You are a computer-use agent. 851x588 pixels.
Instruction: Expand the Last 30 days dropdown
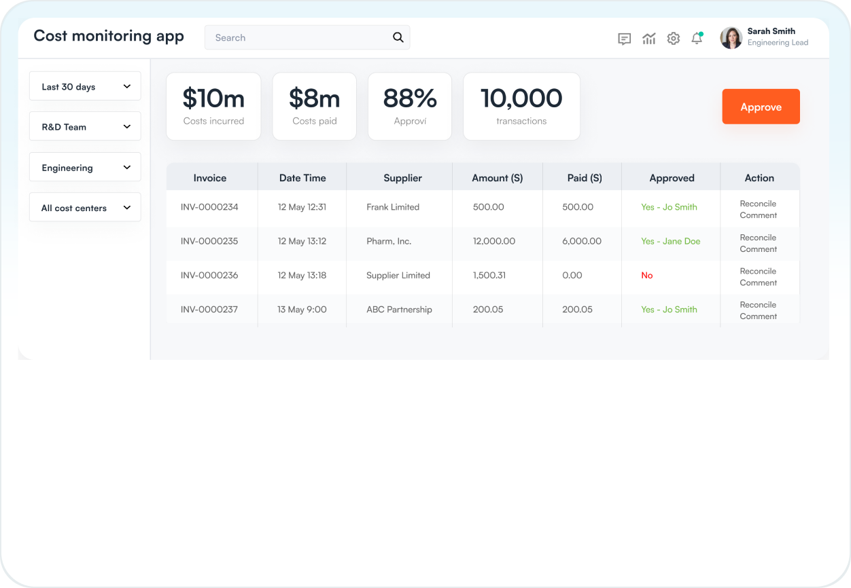coord(85,86)
